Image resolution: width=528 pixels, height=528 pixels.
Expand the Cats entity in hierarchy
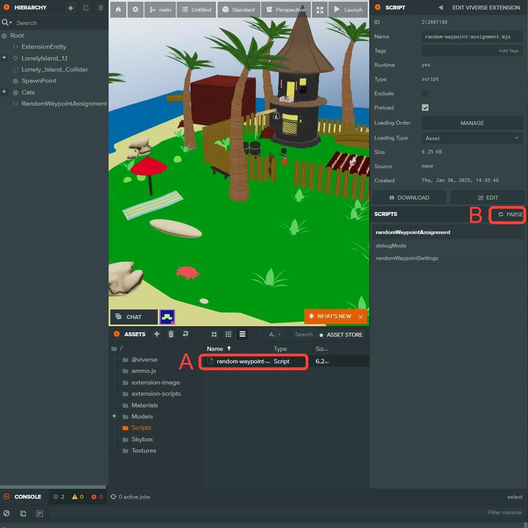[x=4, y=92]
